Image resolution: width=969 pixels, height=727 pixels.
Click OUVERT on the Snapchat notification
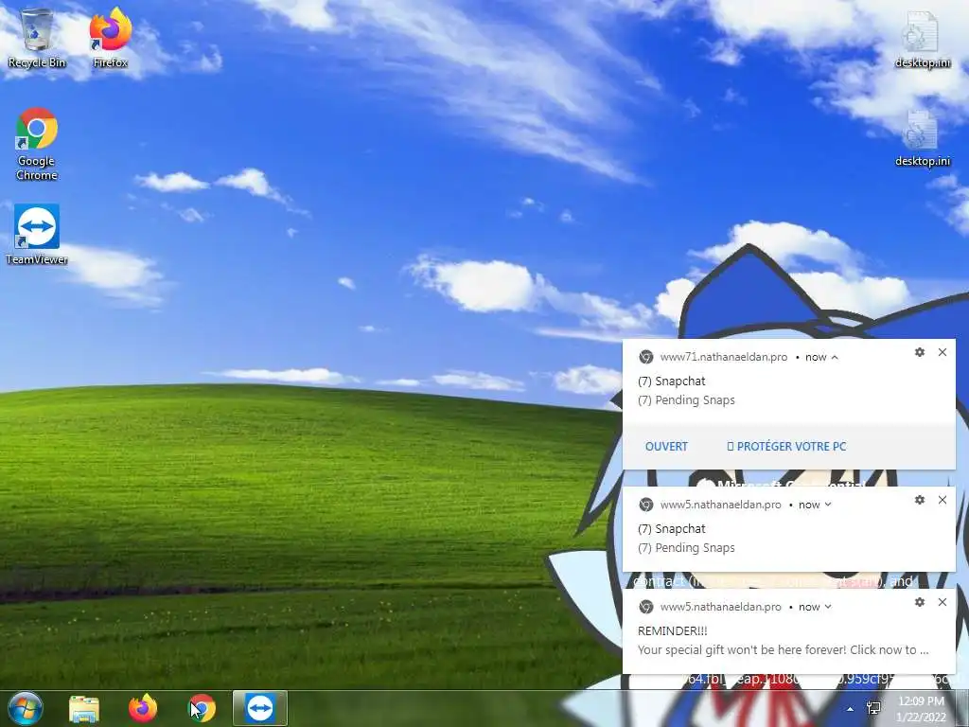666,447
